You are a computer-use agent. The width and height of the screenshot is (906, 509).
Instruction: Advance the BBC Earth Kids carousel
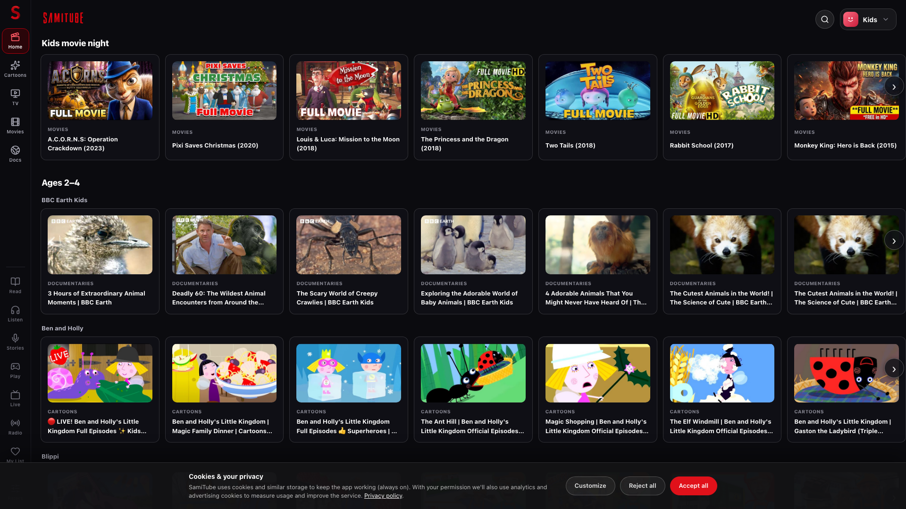tap(894, 241)
